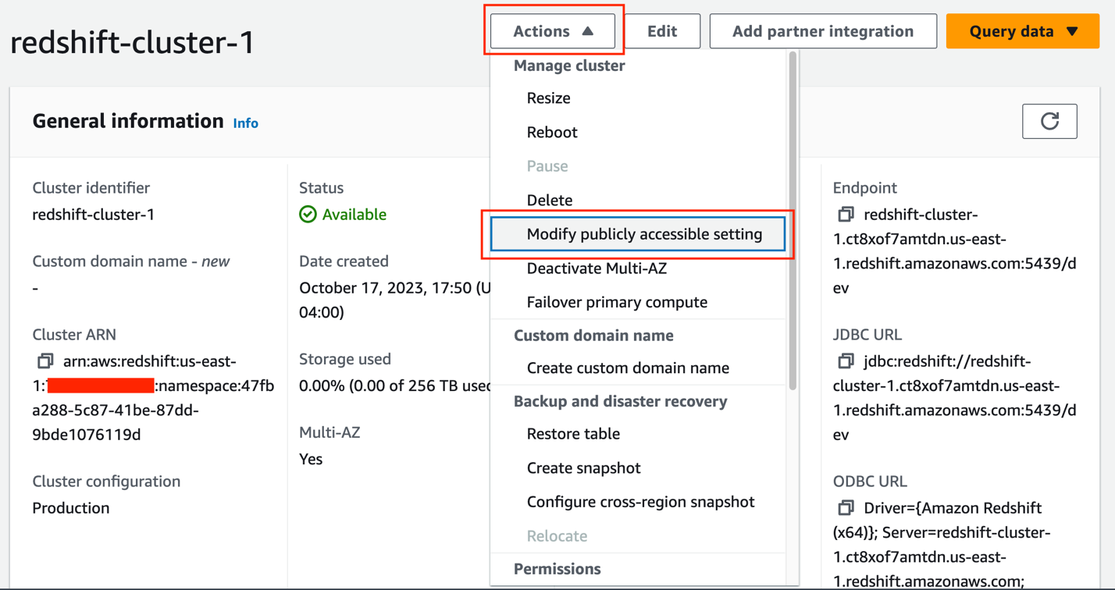Open the Info link beside General information

coord(246,123)
